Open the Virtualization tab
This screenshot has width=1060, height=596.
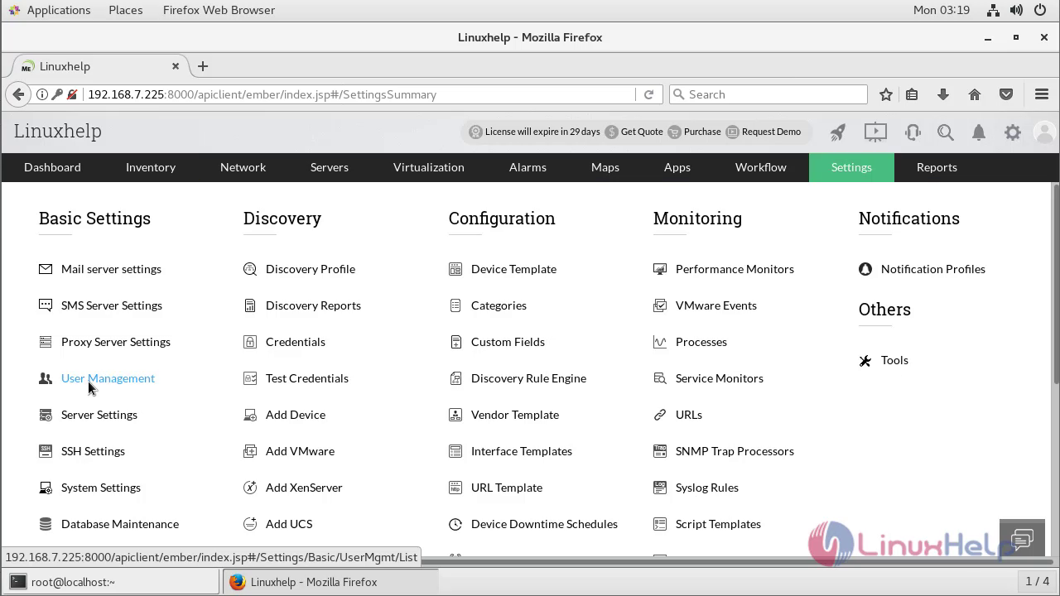point(429,167)
